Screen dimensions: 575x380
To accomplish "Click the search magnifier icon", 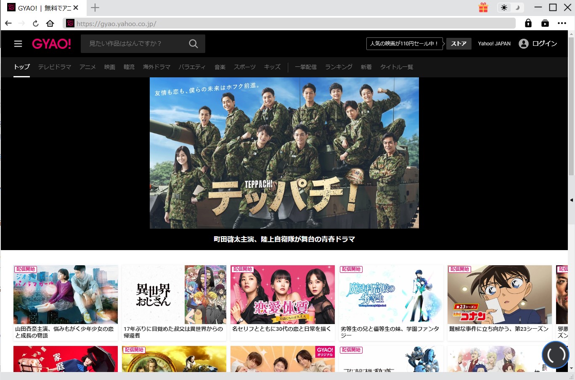I will tap(193, 44).
